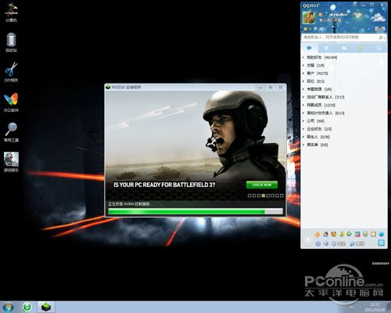Click the QQ contact search input field

339,38
